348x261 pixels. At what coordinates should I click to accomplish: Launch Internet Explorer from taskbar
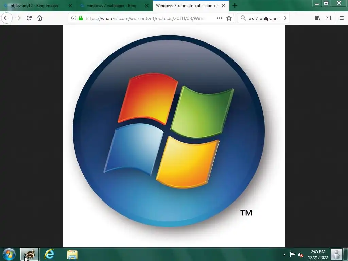[x=49, y=254]
